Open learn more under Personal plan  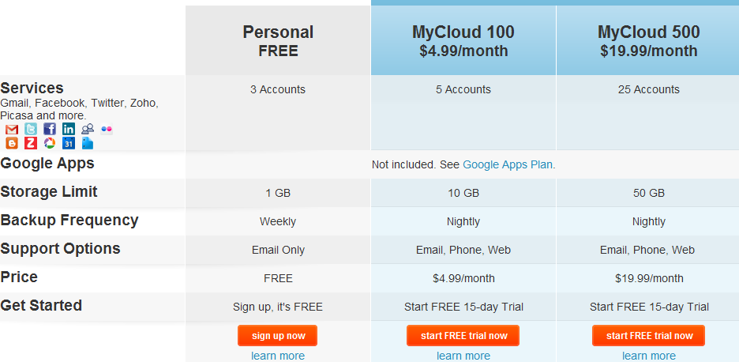[278, 356]
